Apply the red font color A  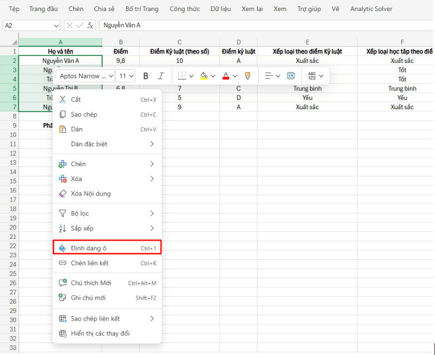point(226,76)
